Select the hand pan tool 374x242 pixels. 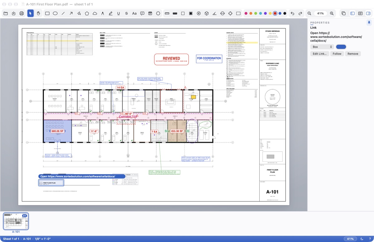pyautogui.click(x=38, y=13)
